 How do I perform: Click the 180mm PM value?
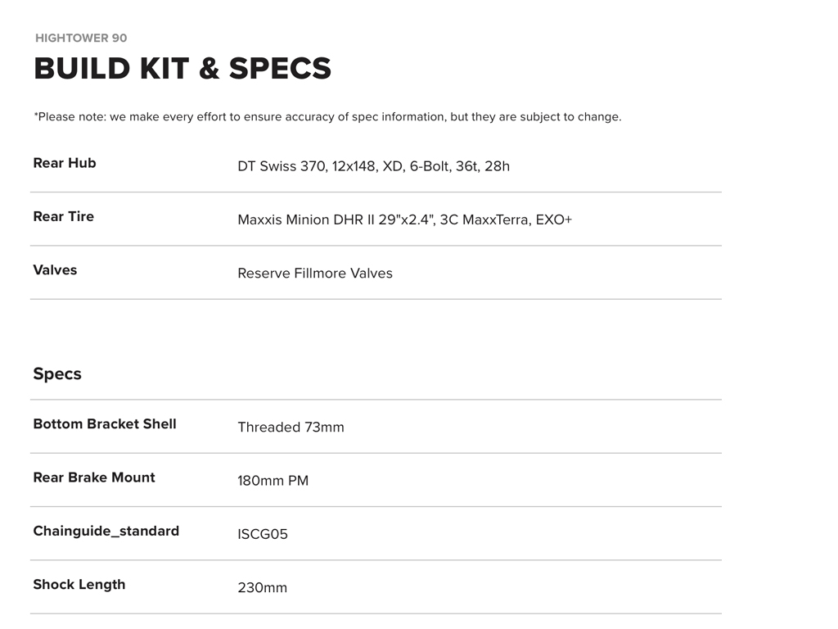(273, 481)
